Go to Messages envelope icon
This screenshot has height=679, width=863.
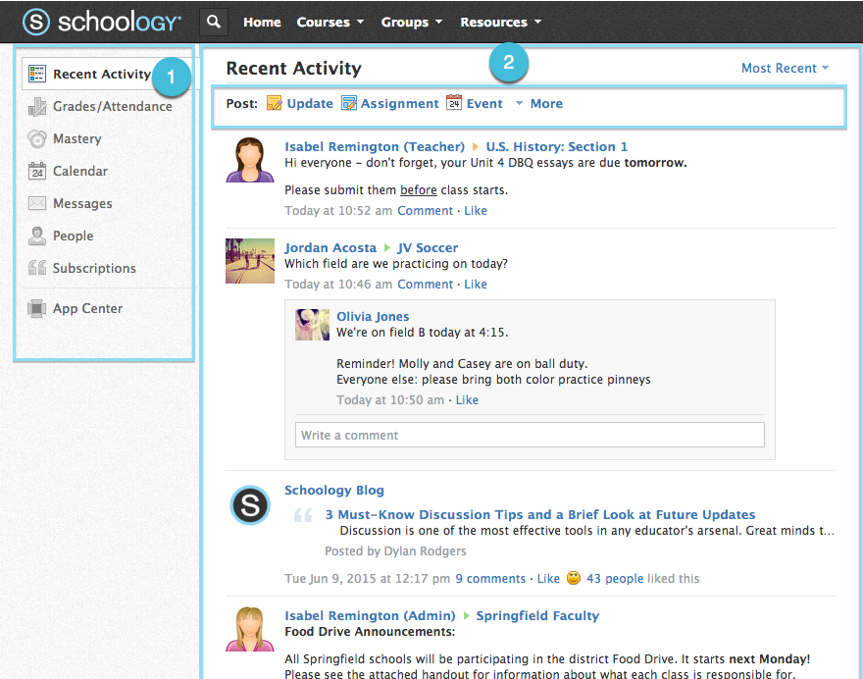(x=37, y=204)
